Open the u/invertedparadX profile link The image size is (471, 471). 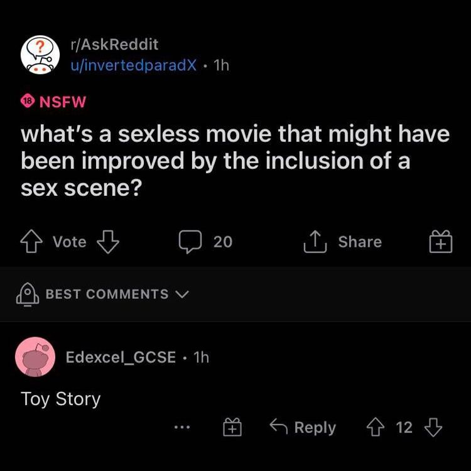tap(133, 65)
